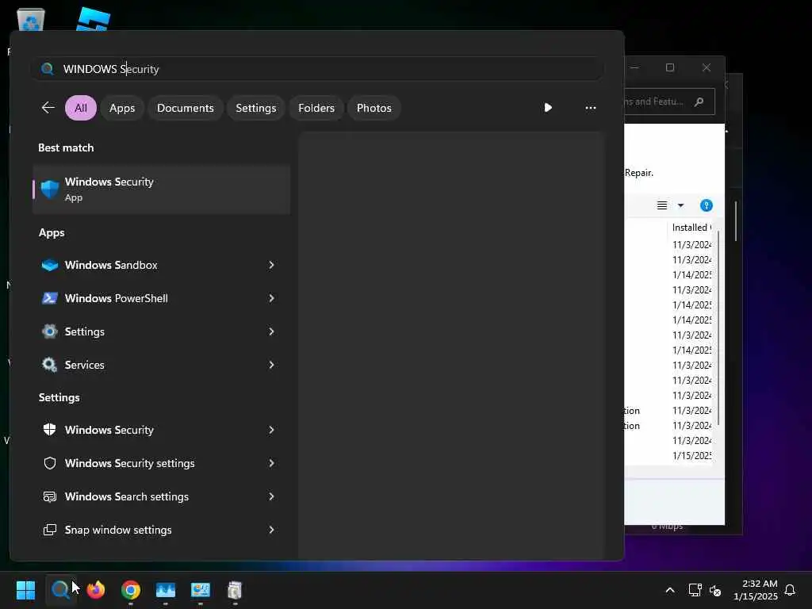The image size is (812, 609).
Task: Show hidden system tray icons
Action: pyautogui.click(x=669, y=590)
